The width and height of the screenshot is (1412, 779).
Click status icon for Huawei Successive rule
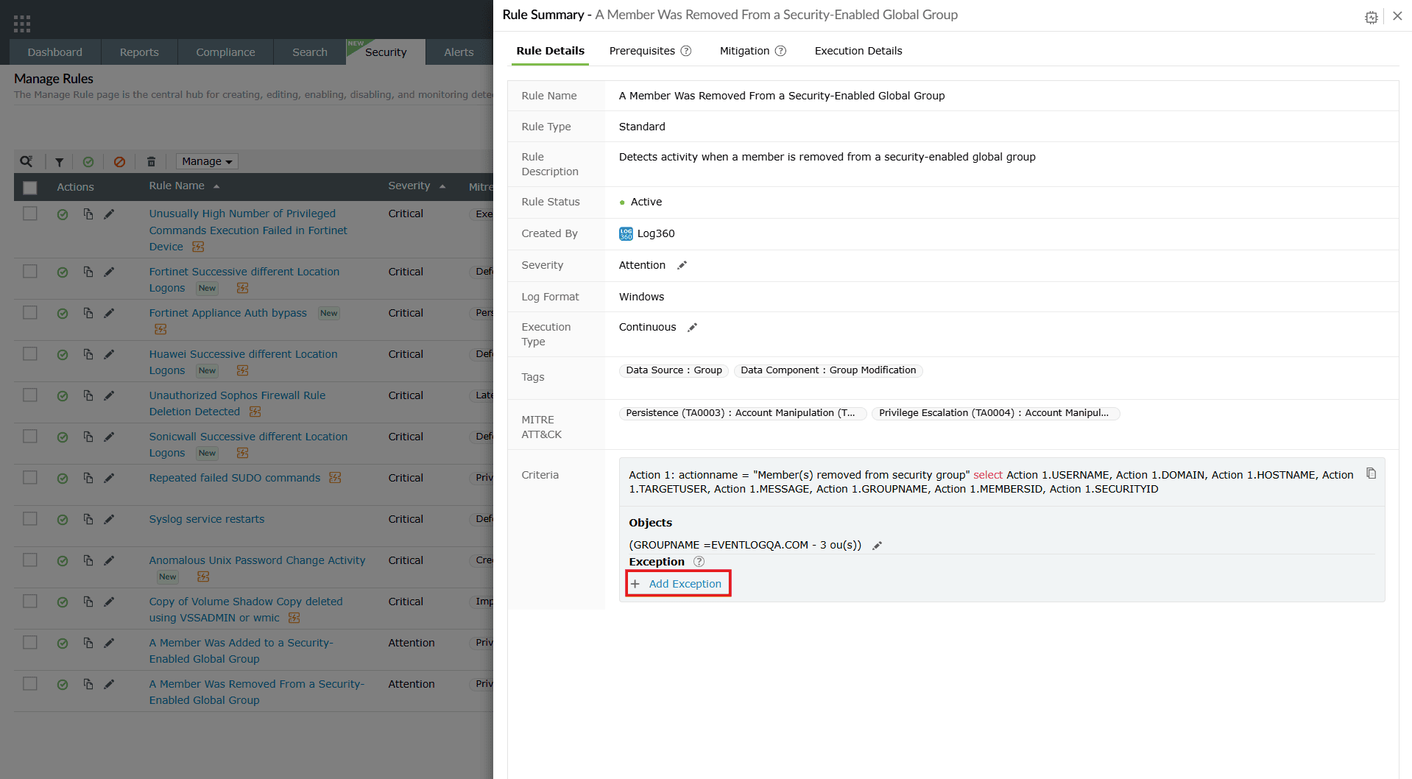click(x=63, y=355)
